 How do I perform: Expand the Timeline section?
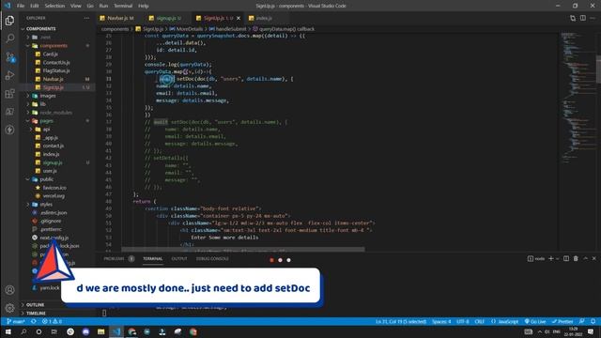point(36,313)
